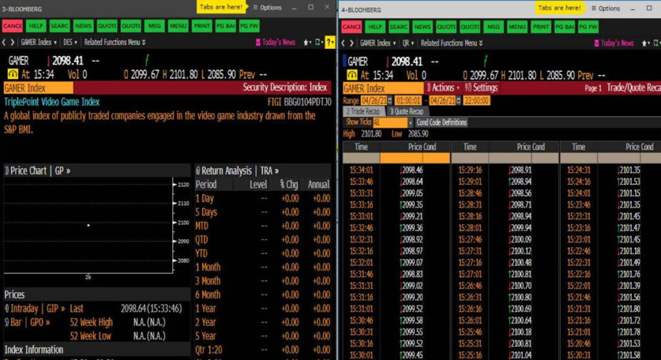Viewport: 661px width, 360px height.
Task: Click HELP key in 3-BLOOMBERG window
Action: (x=36, y=26)
